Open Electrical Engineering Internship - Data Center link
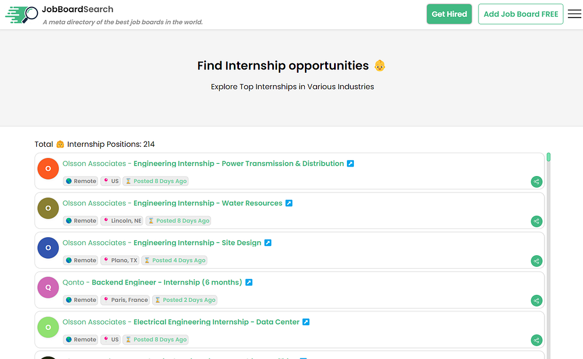Screen dimensions: 583x359 [x=216, y=322]
